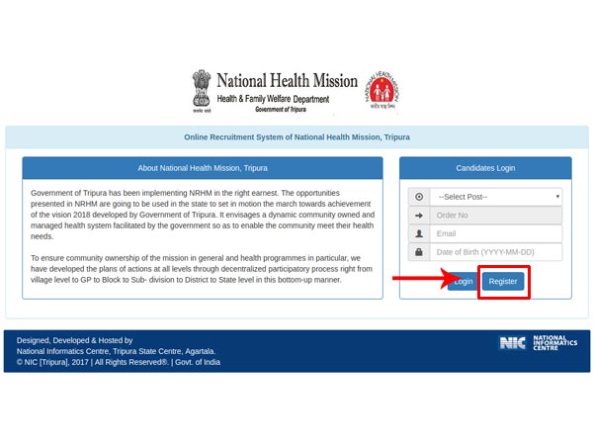The height and width of the screenshot is (445, 593).
Task: Click paragraph starting To ensure community ownership
Action: click(x=202, y=269)
